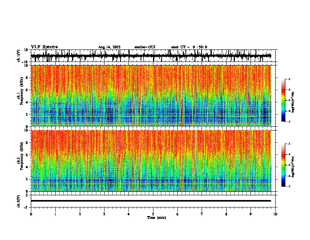Click the "7" tick on the time axis
Viewport: 310px width, 240px height.
(202, 214)
